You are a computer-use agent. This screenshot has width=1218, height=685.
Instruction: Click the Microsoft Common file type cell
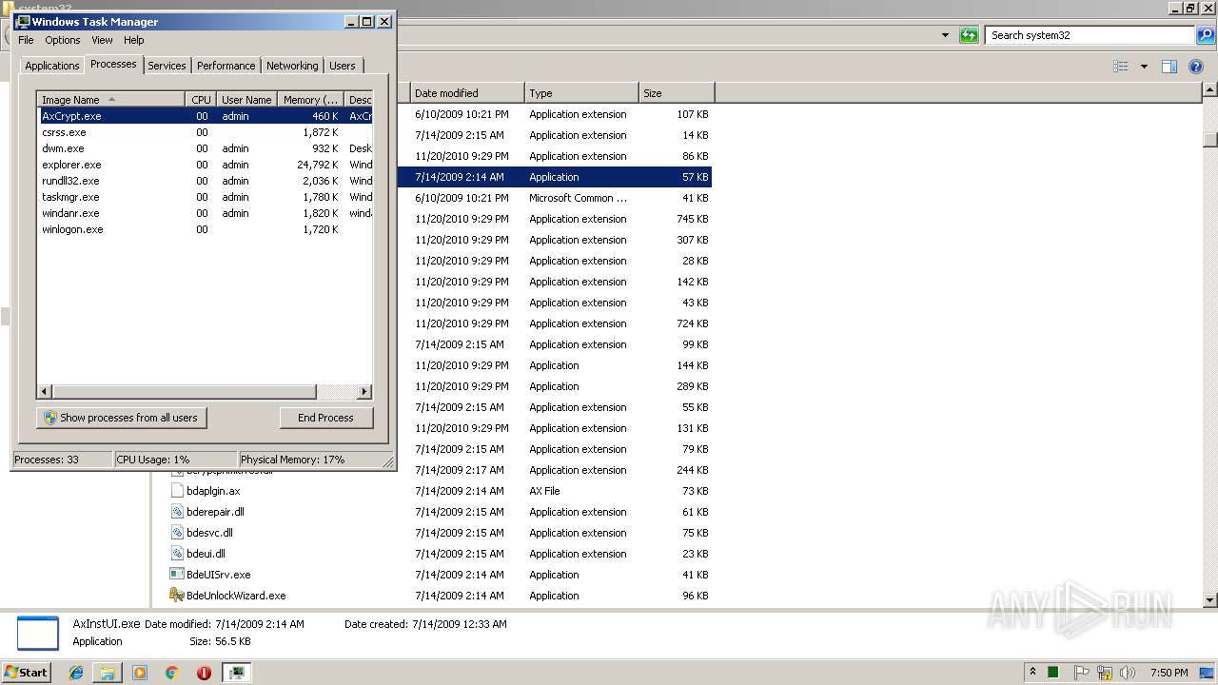tap(579, 198)
